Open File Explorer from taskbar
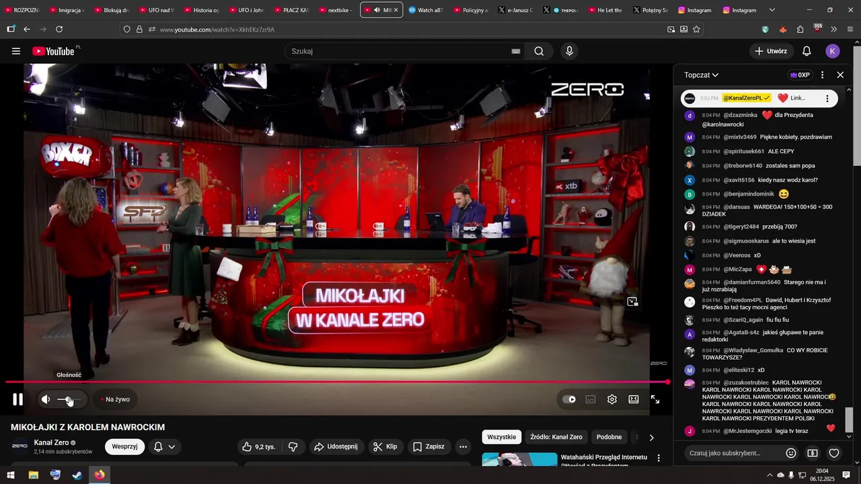 tap(33, 475)
